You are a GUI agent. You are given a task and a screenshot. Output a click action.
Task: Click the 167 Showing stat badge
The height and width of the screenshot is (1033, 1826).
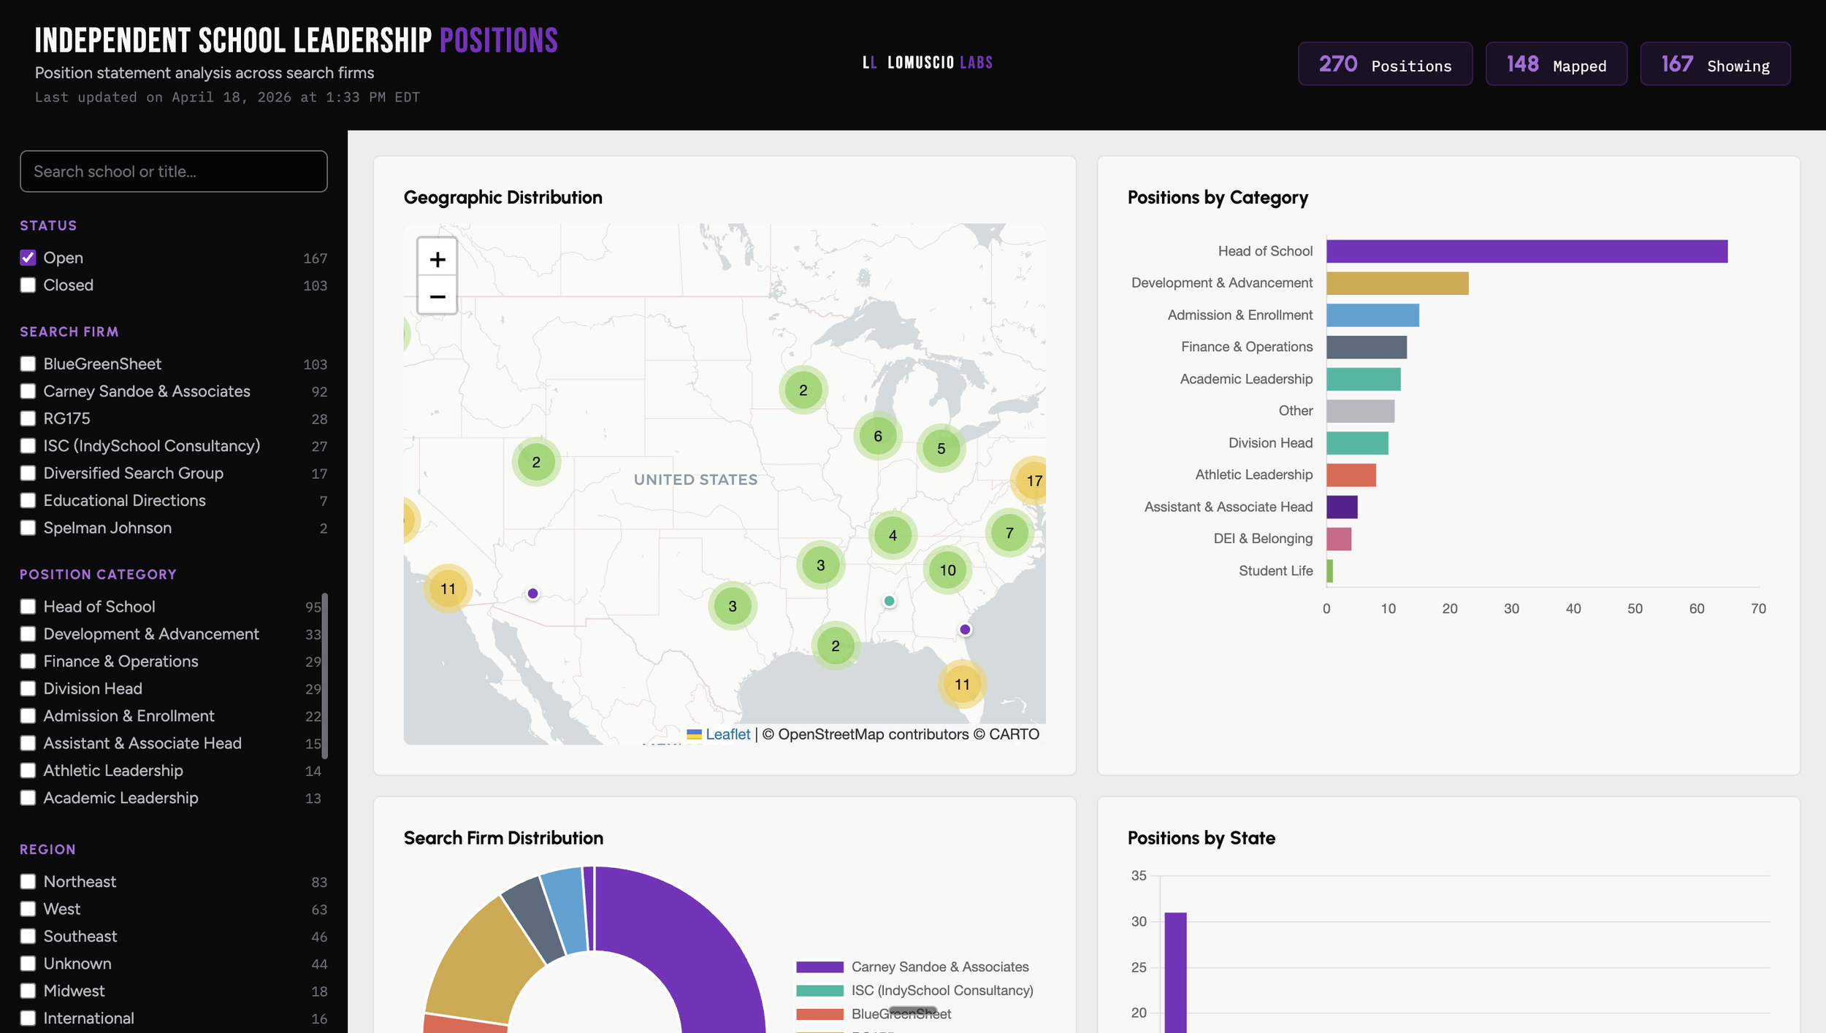click(x=1715, y=64)
